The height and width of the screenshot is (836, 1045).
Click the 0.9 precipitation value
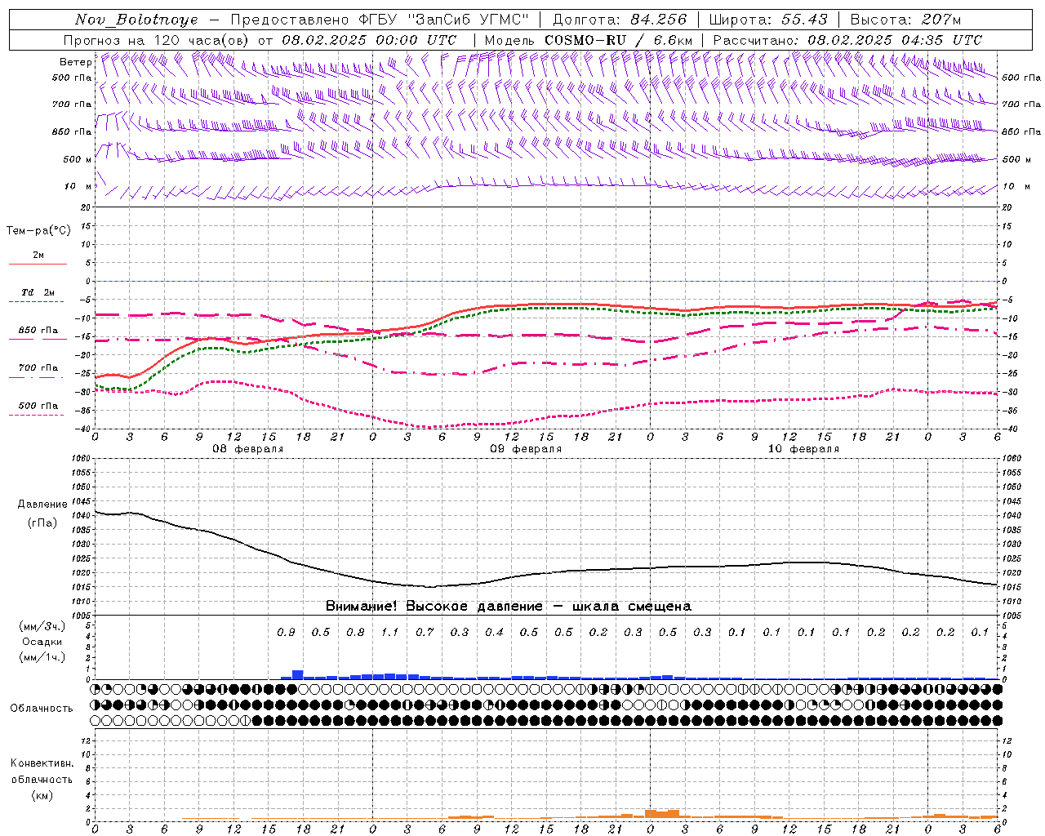coord(286,633)
